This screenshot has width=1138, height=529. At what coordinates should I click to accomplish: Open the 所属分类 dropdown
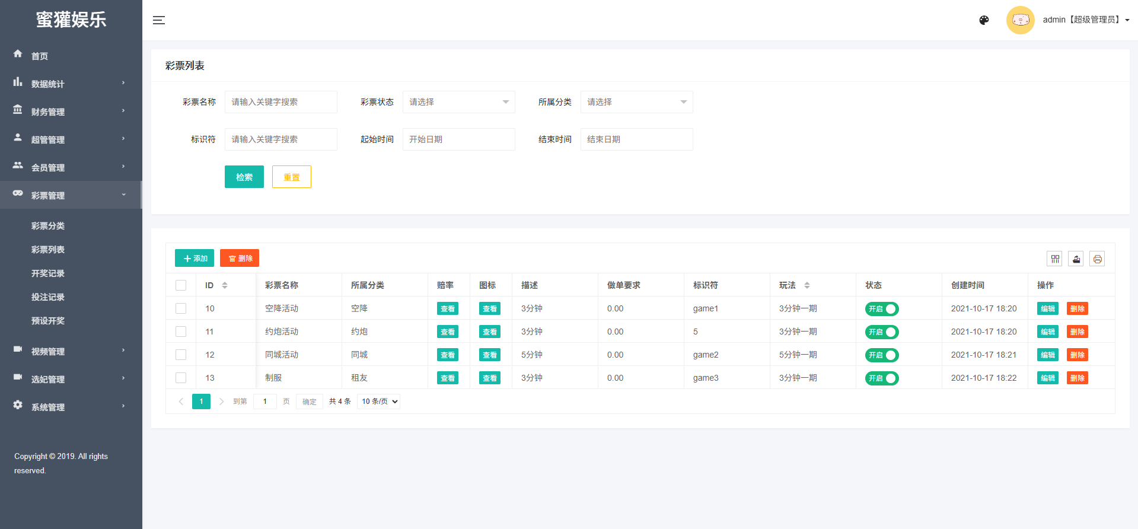pos(637,102)
